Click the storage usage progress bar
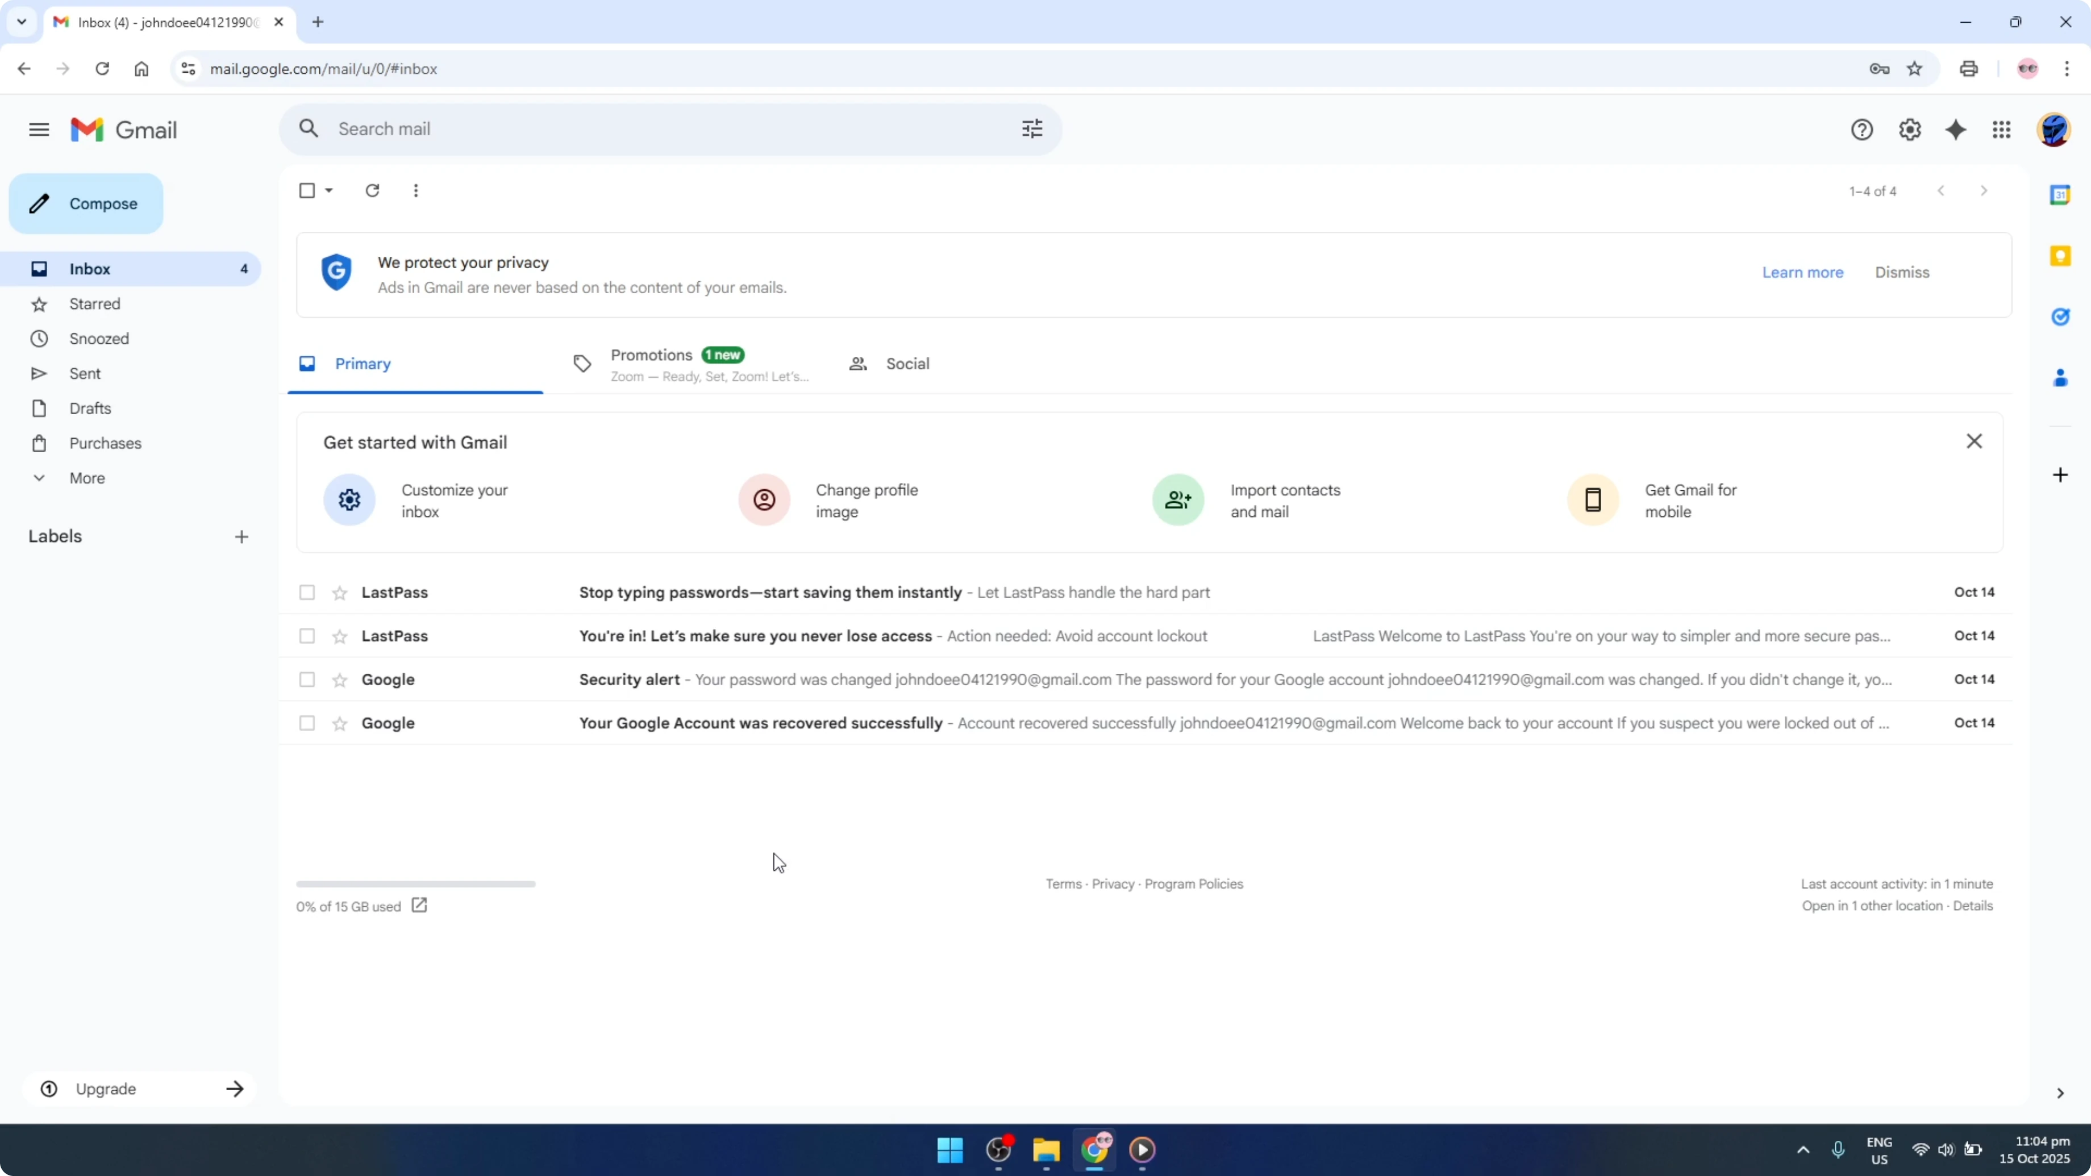The height and width of the screenshot is (1176, 2091). (x=415, y=884)
